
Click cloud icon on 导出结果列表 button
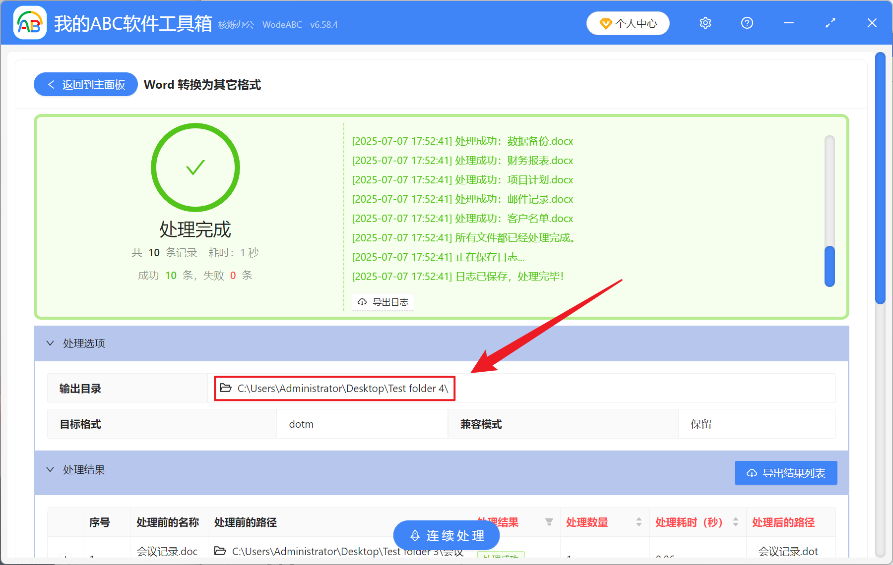click(752, 473)
